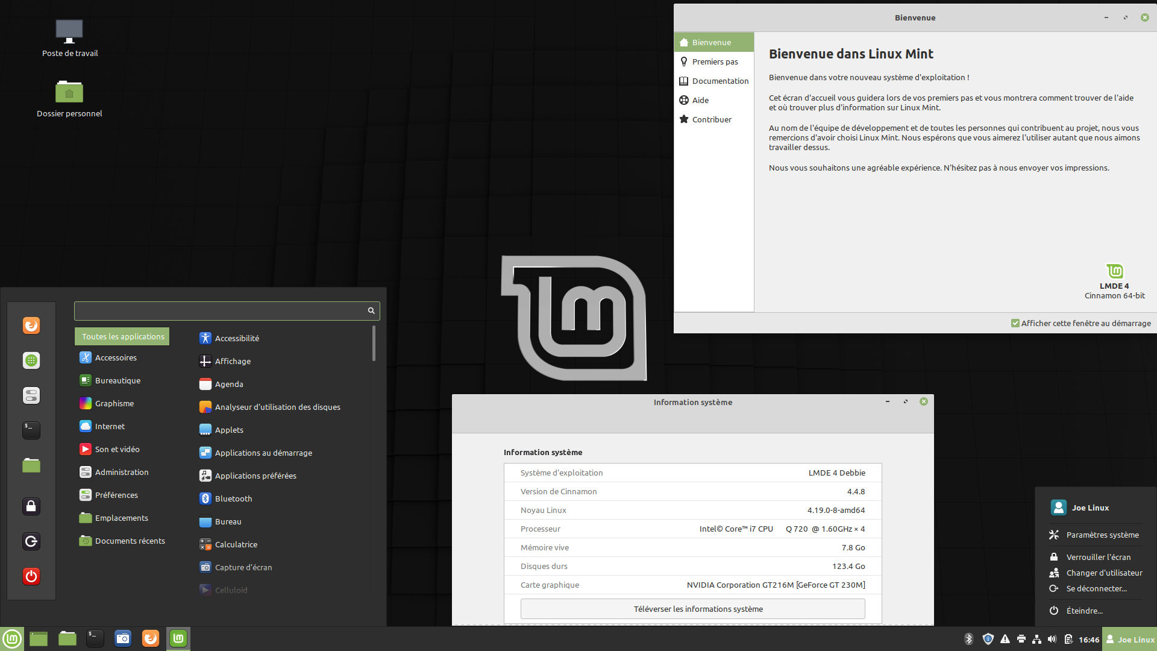Click the logout icon in menu sidebar
The height and width of the screenshot is (651, 1157).
pyautogui.click(x=31, y=541)
